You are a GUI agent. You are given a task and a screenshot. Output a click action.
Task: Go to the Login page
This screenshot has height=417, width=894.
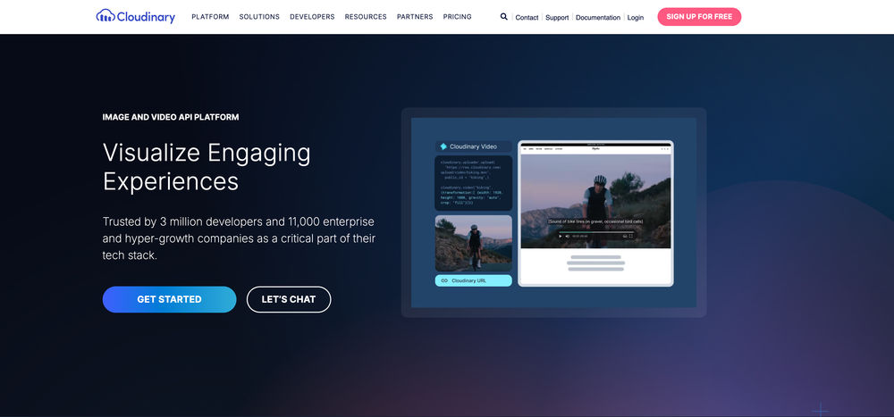[635, 18]
